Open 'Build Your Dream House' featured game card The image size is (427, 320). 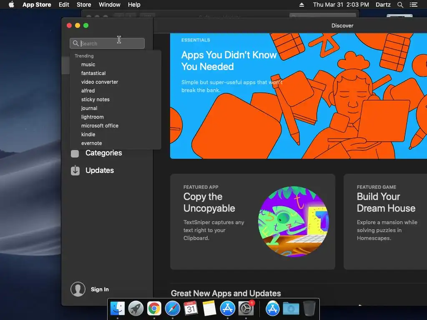click(385, 222)
